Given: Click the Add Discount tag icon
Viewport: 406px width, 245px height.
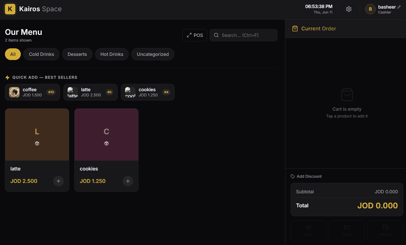Looking at the screenshot, I should (x=293, y=176).
